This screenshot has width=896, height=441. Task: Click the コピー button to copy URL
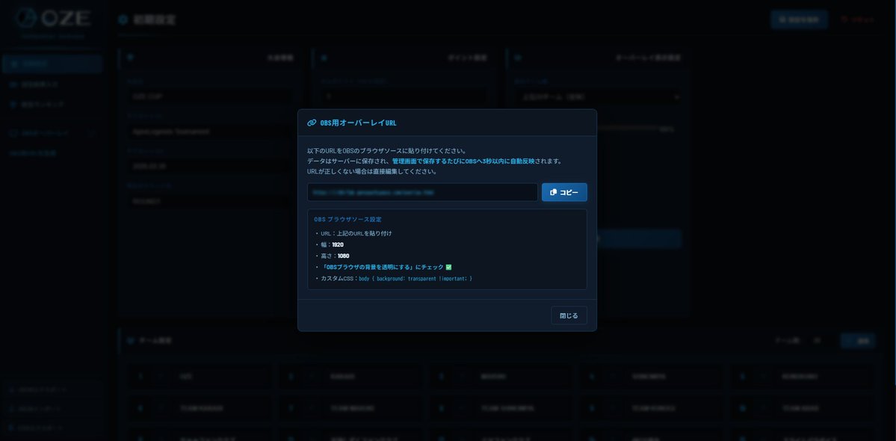coord(564,193)
